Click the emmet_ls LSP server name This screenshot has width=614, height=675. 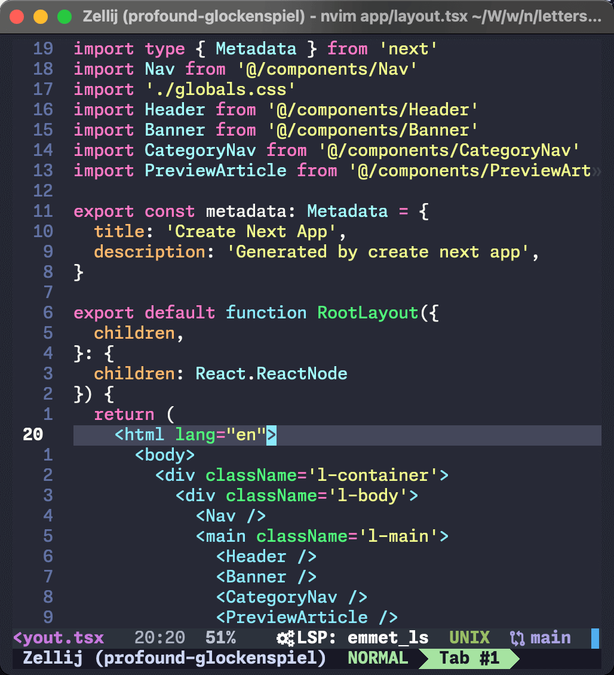pyautogui.click(x=388, y=638)
